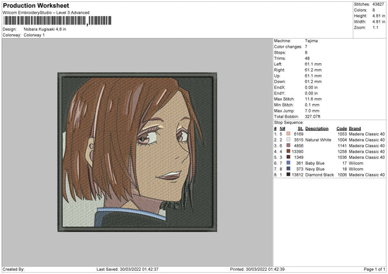This screenshot has height=274, width=388.
Task: Click the Zoom value 1:1
Action: (375, 27)
